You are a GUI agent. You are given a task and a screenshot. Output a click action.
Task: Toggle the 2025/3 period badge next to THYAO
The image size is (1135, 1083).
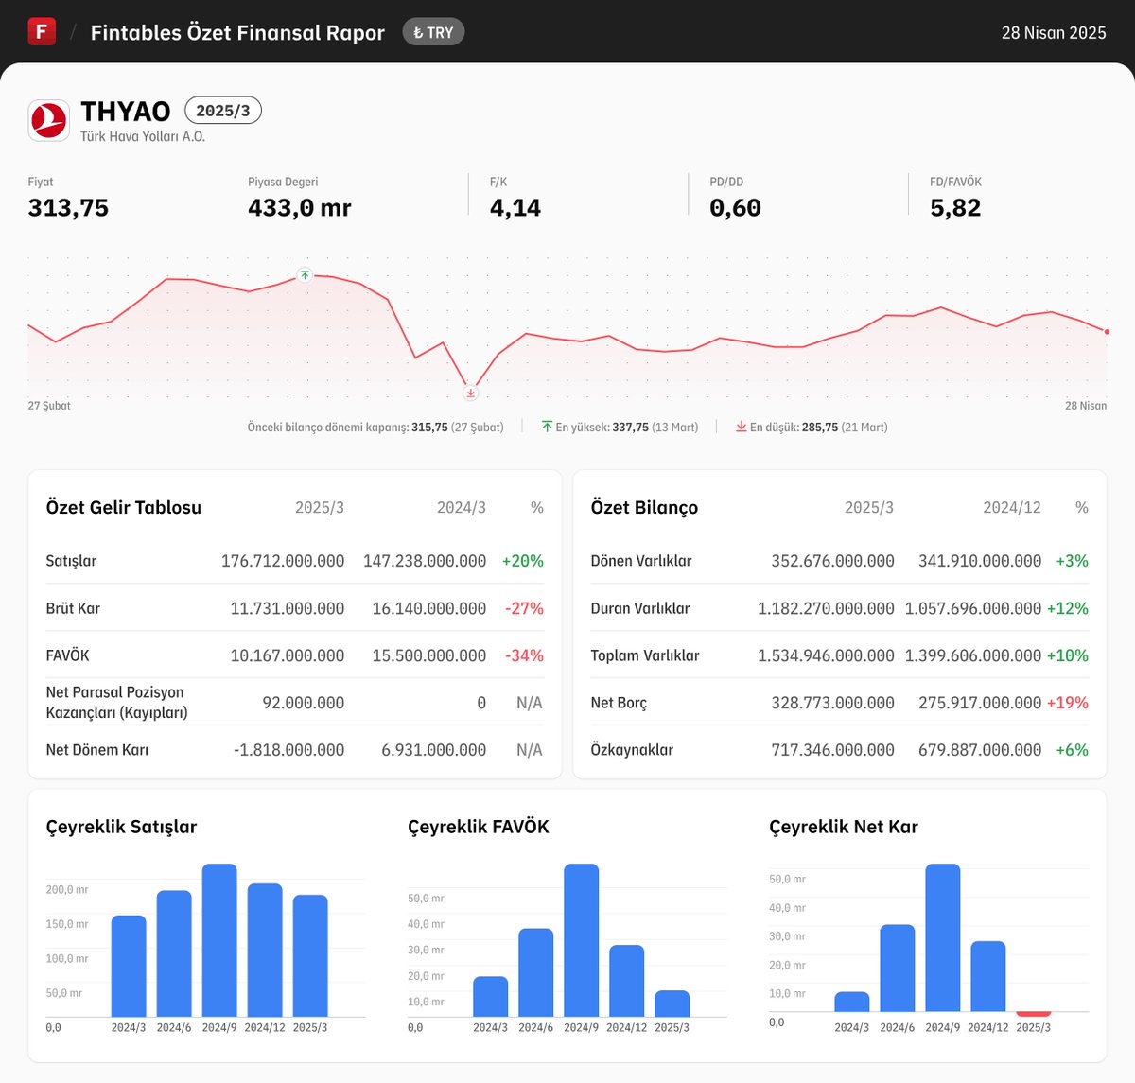223,110
